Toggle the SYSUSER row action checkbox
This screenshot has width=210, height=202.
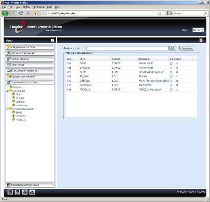[x=171, y=68]
